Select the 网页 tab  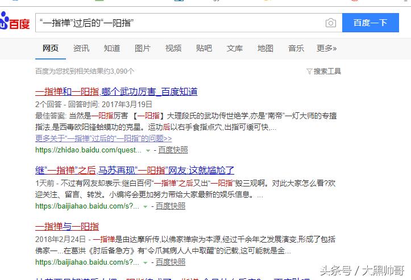(x=51, y=48)
